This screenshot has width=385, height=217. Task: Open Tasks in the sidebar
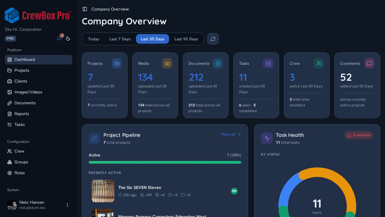tap(38, 125)
